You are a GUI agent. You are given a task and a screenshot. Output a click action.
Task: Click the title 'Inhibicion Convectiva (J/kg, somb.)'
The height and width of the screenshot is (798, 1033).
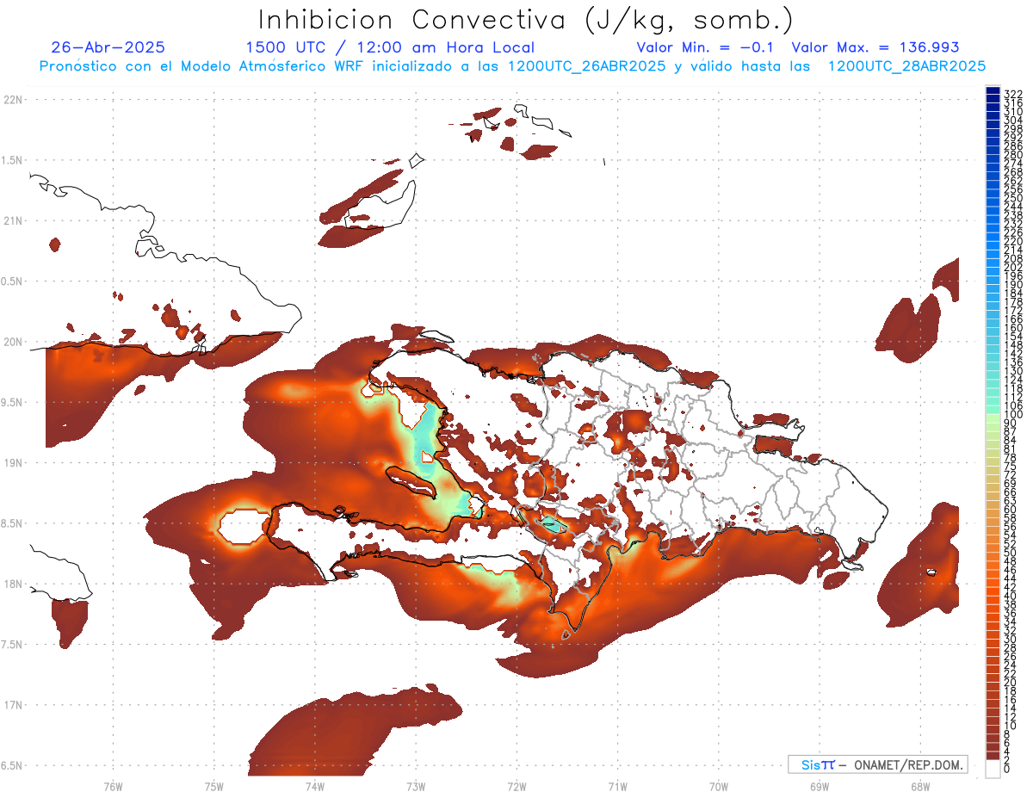(x=524, y=21)
